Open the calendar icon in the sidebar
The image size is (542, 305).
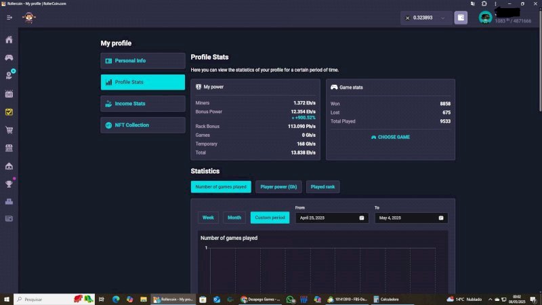pos(9,94)
